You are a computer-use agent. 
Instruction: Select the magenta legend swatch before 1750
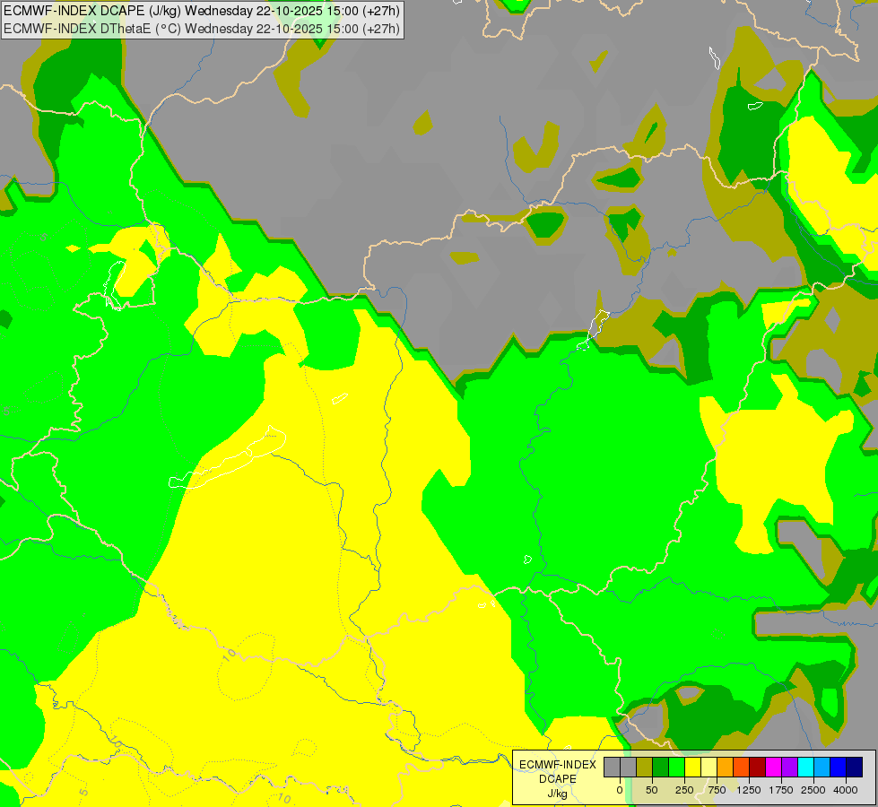coord(774,767)
